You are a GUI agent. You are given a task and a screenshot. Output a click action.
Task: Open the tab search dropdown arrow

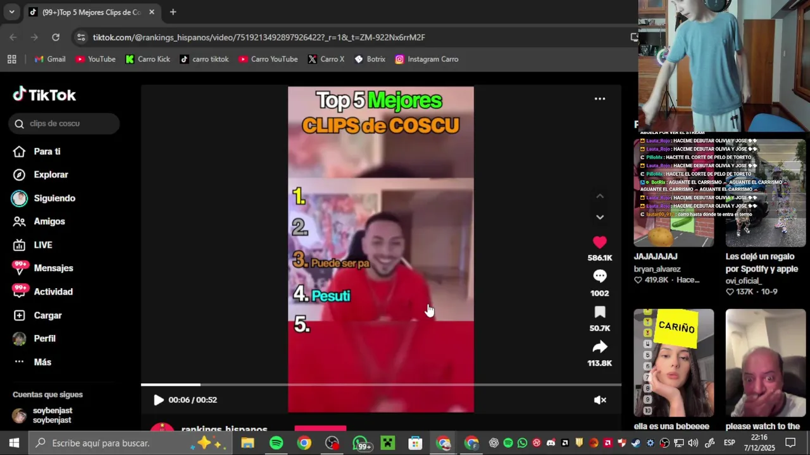[11, 12]
